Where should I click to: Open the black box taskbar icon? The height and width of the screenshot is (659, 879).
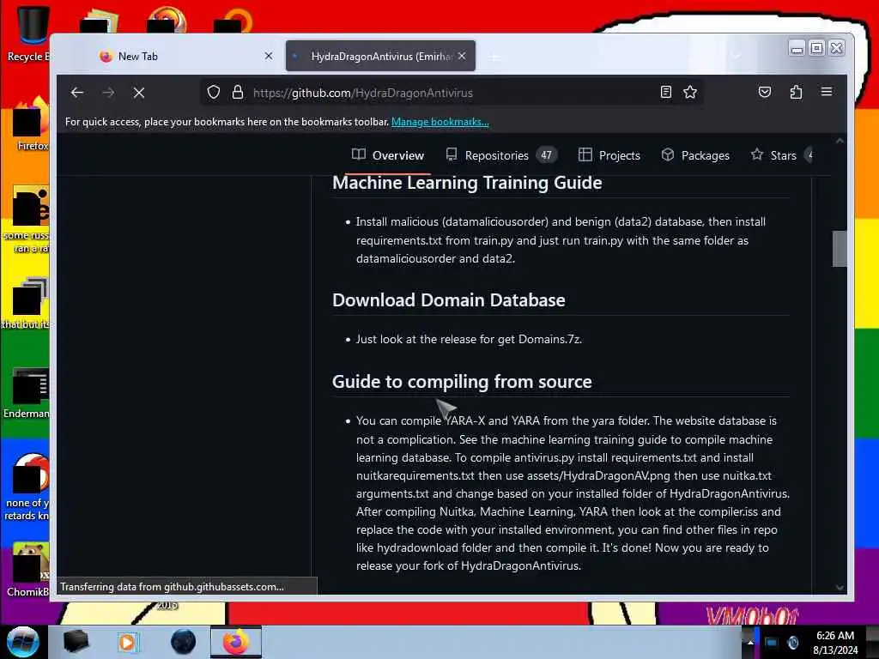point(76,642)
